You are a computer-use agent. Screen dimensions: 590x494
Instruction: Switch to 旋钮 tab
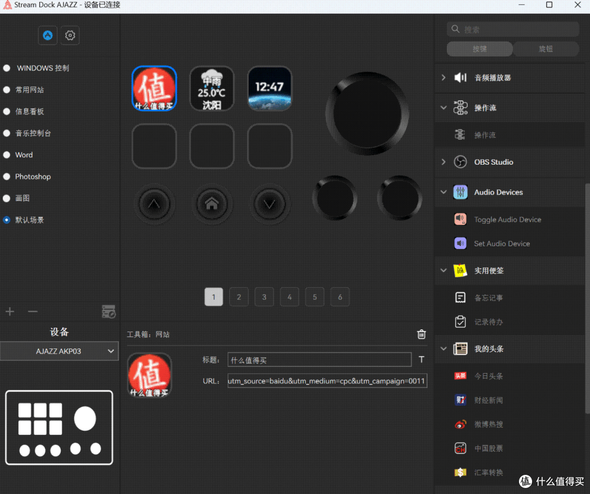tap(546, 49)
